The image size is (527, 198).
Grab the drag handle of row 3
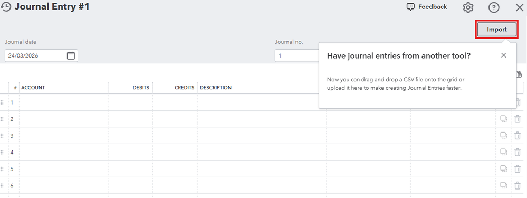tap(2, 136)
